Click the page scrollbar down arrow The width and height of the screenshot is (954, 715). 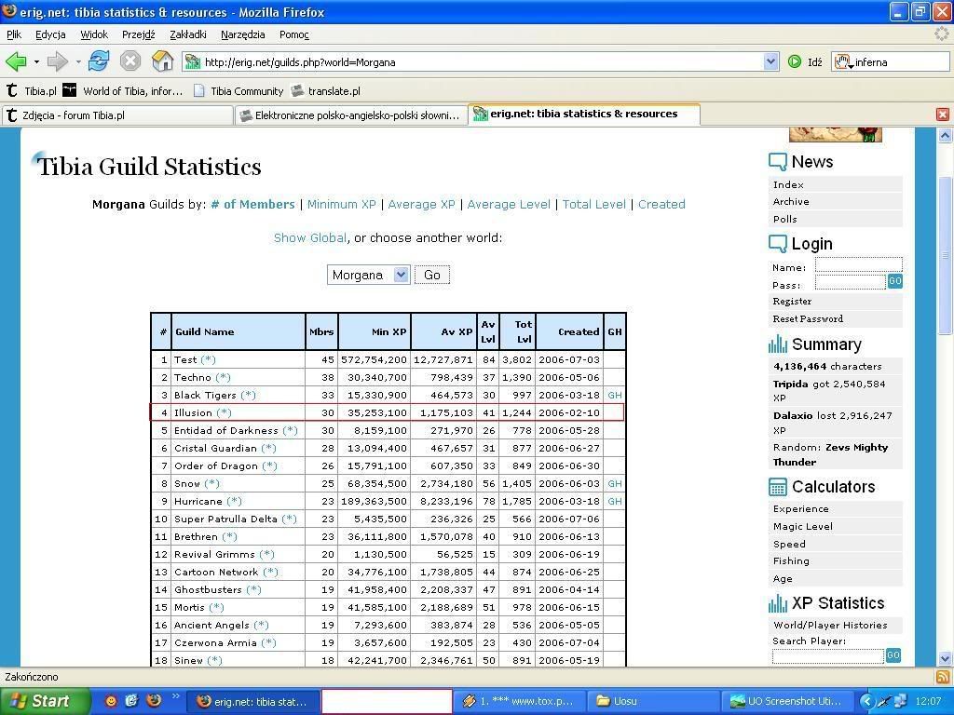945,658
